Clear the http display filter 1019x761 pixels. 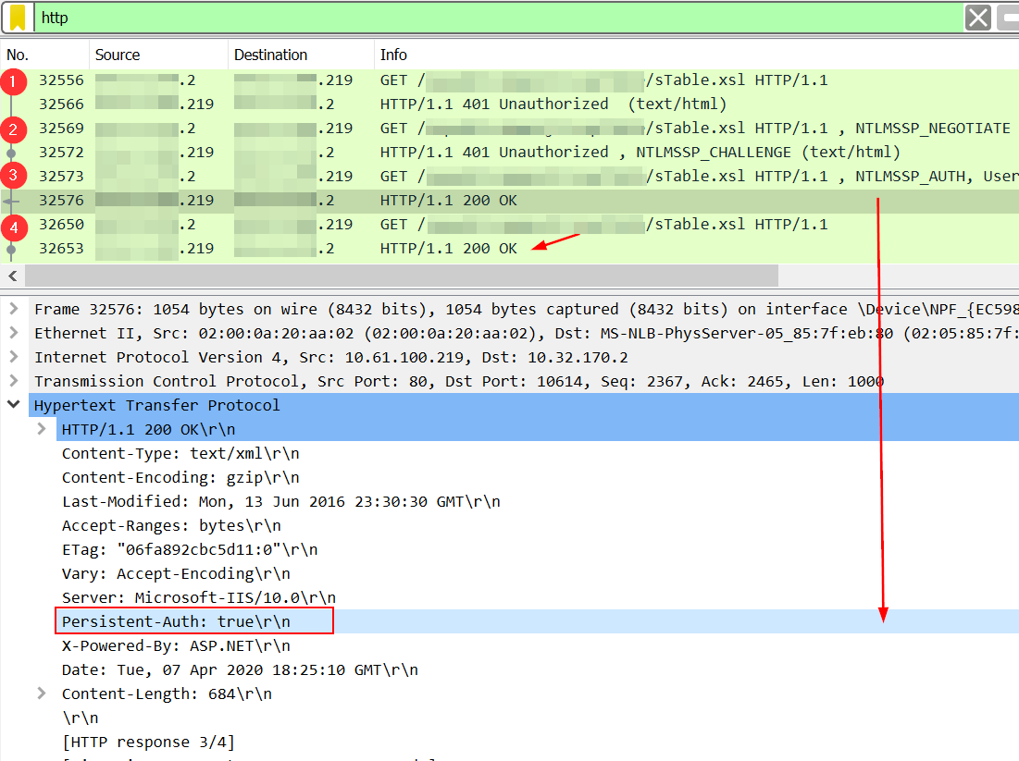pyautogui.click(x=977, y=18)
